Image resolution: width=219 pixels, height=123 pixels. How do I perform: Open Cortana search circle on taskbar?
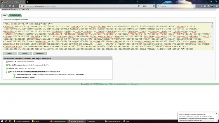click(x=6, y=121)
